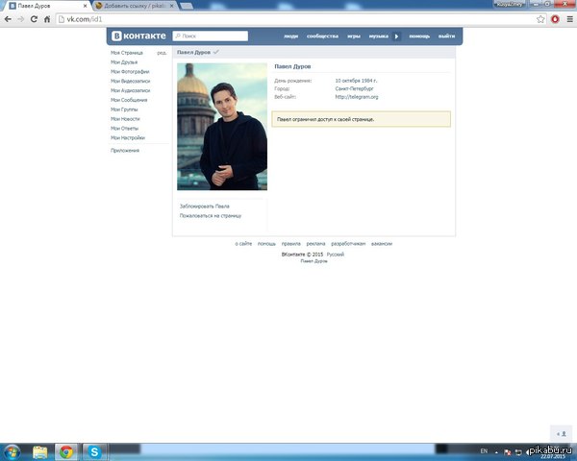Open the Chrome menu icon

tap(569, 19)
